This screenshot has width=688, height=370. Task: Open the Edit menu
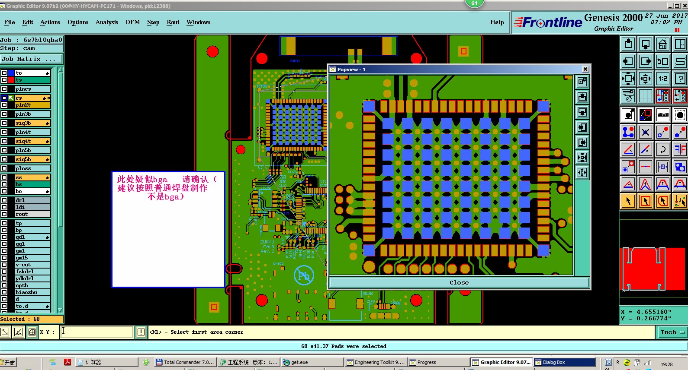tap(28, 22)
